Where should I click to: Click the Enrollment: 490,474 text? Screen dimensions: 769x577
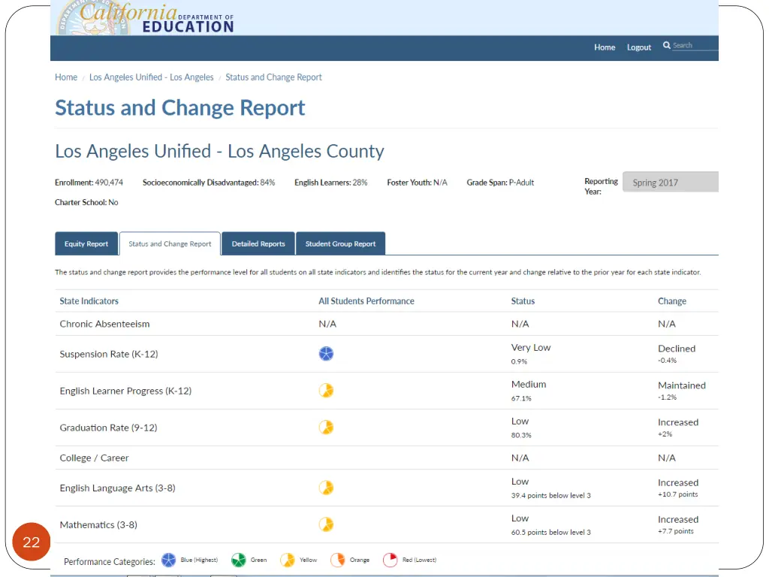(89, 183)
